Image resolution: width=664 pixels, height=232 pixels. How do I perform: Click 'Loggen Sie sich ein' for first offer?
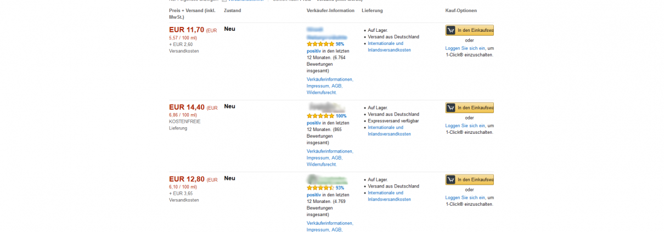click(x=465, y=48)
